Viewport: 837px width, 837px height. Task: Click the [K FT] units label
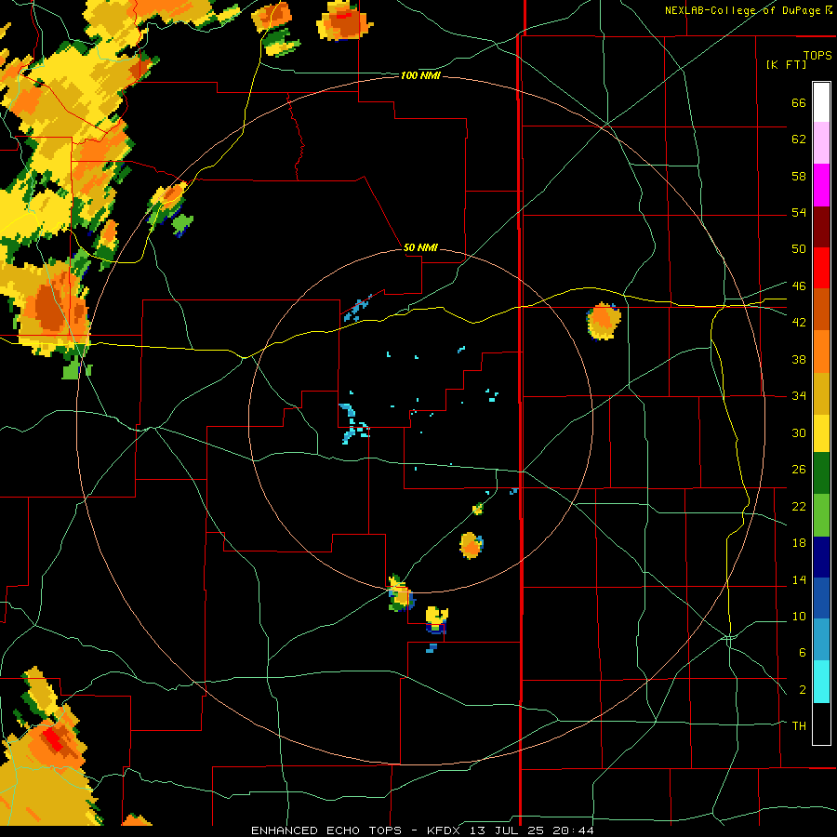pyautogui.click(x=786, y=64)
